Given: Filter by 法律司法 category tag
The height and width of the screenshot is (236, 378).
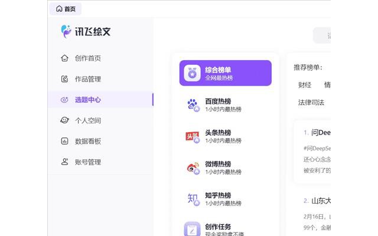Looking at the screenshot, I should click(x=311, y=103).
